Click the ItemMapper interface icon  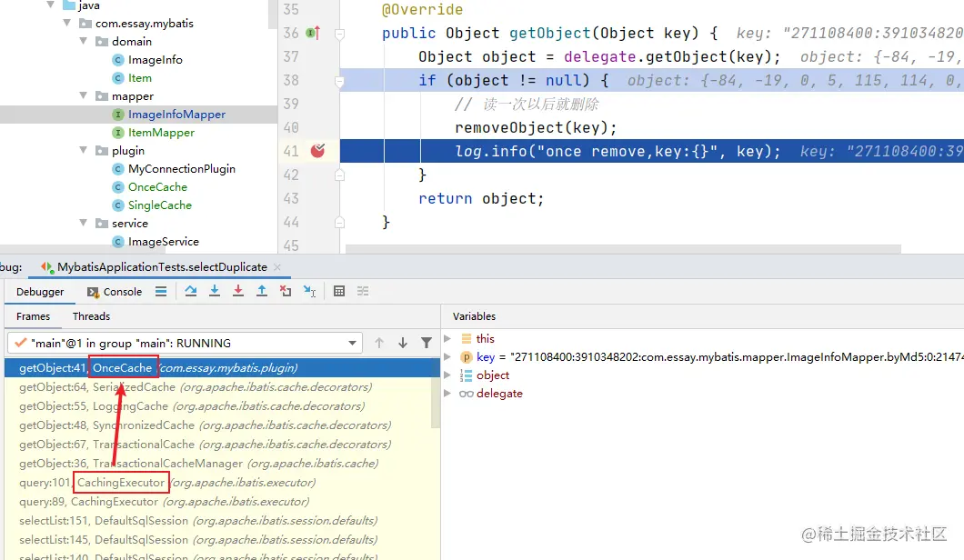[118, 132]
